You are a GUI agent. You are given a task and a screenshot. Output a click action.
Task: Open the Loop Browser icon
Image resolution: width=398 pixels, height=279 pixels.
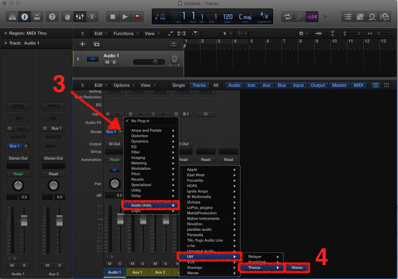[x=372, y=17]
